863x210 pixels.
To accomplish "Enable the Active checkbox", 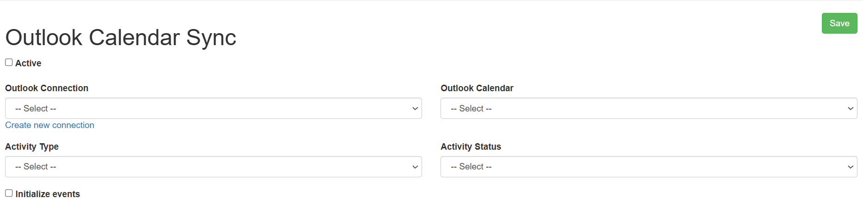I will (9, 63).
